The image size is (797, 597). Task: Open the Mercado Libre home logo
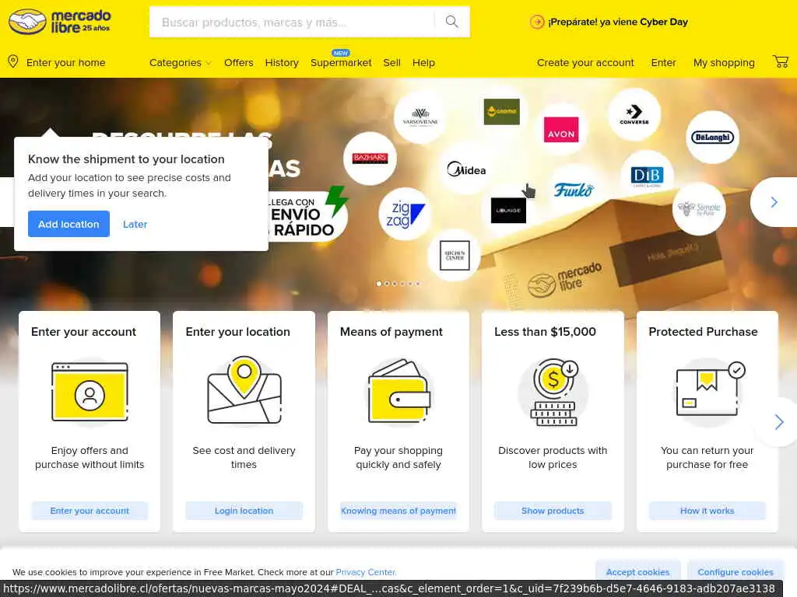(x=59, y=22)
